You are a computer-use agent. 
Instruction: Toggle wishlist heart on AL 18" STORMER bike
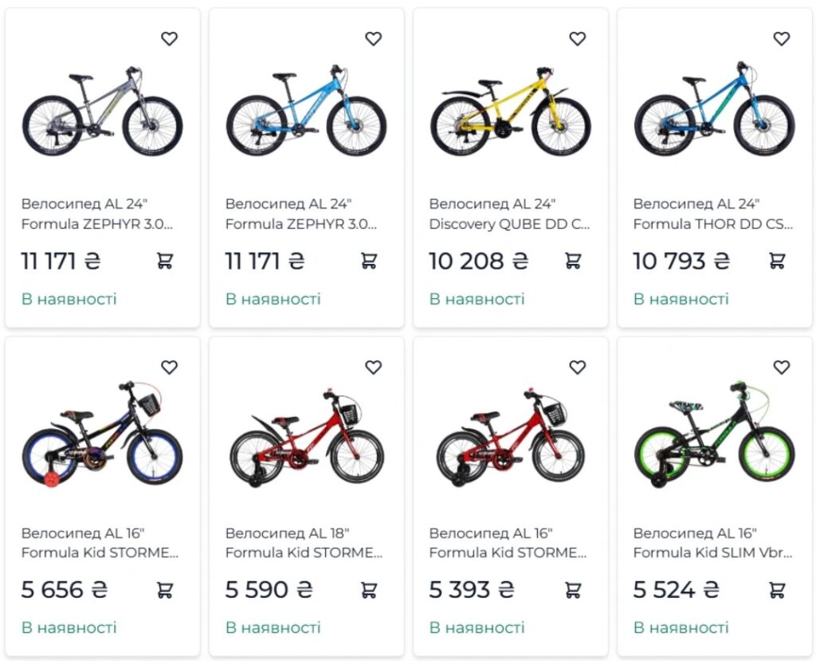click(374, 367)
